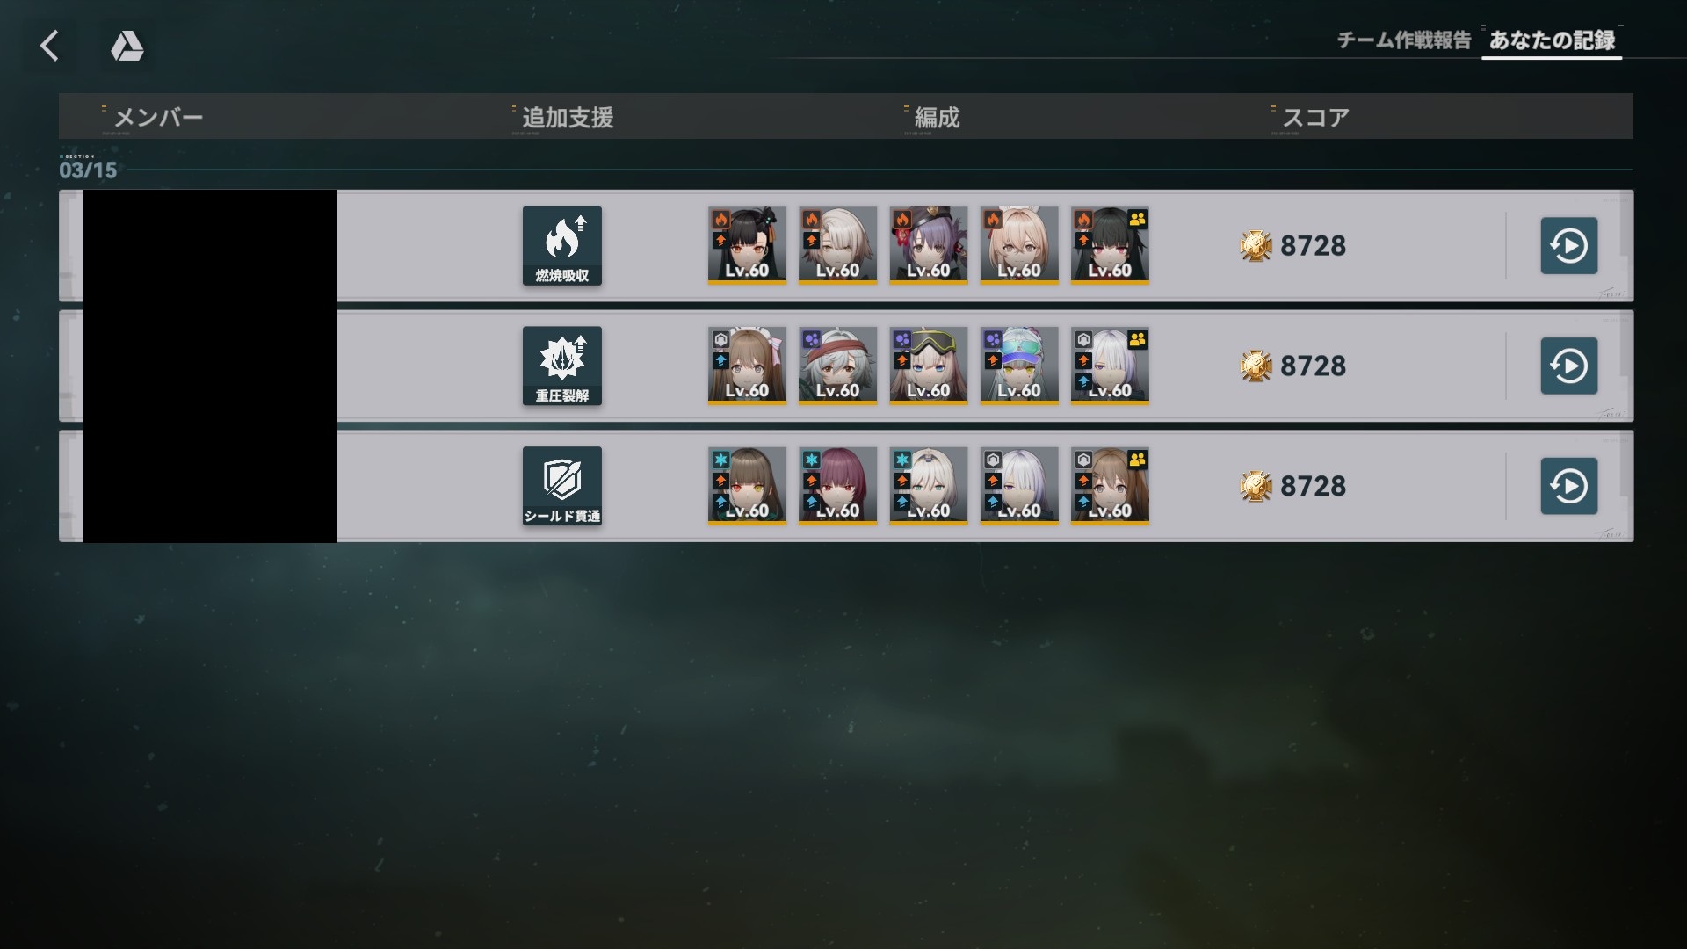The height and width of the screenshot is (949, 1687).
Task: Select the シールド貫通 support icon
Action: [562, 486]
